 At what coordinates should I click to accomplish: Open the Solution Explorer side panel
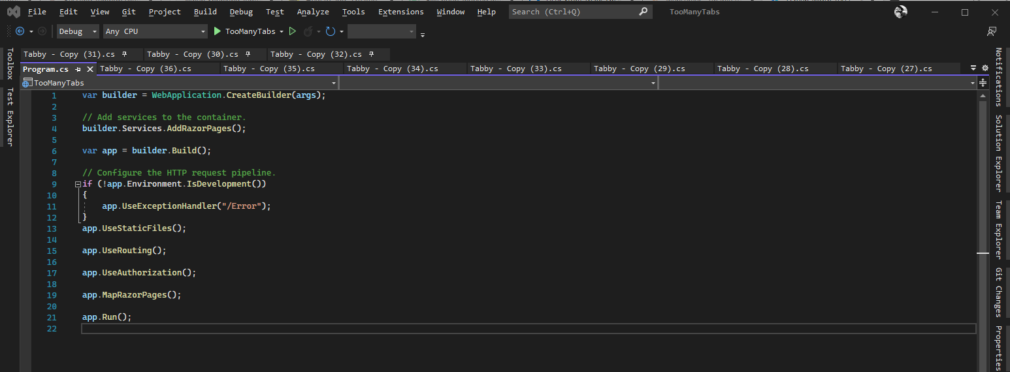tap(998, 153)
